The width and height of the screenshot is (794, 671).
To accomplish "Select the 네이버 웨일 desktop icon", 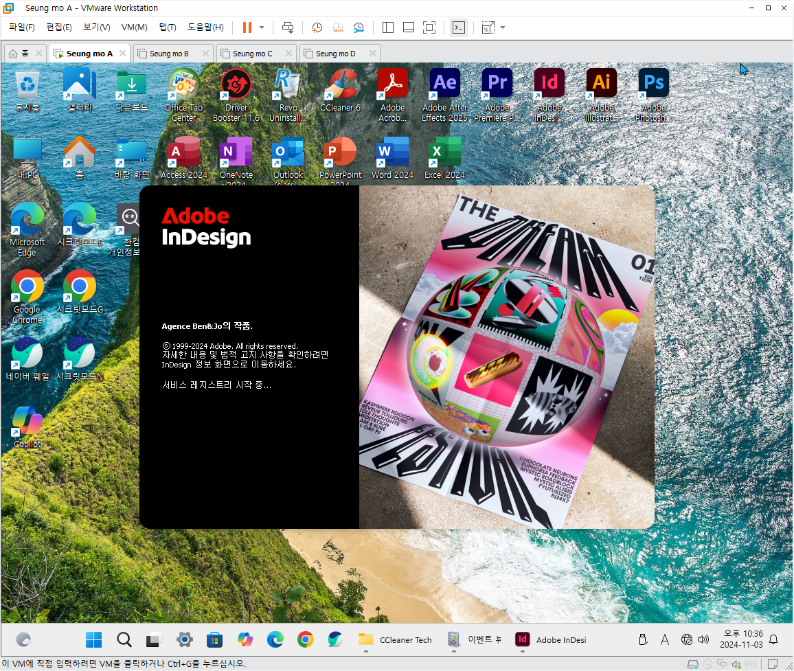I will point(27,359).
